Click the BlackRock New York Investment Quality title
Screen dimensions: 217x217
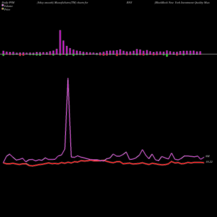coord(182,3)
